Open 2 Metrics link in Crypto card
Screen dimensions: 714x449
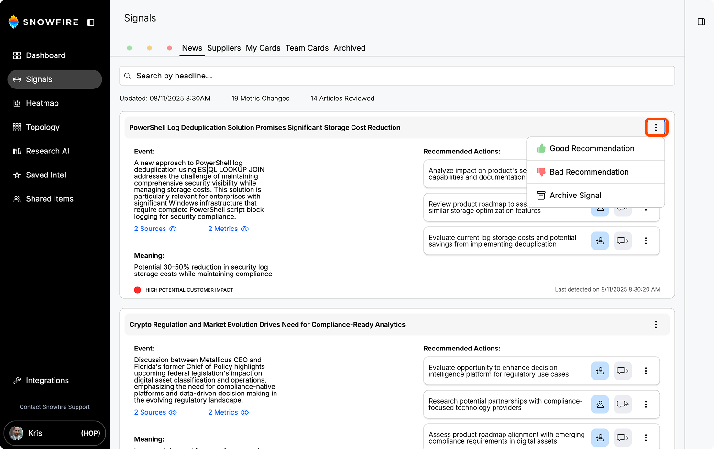[223, 413]
